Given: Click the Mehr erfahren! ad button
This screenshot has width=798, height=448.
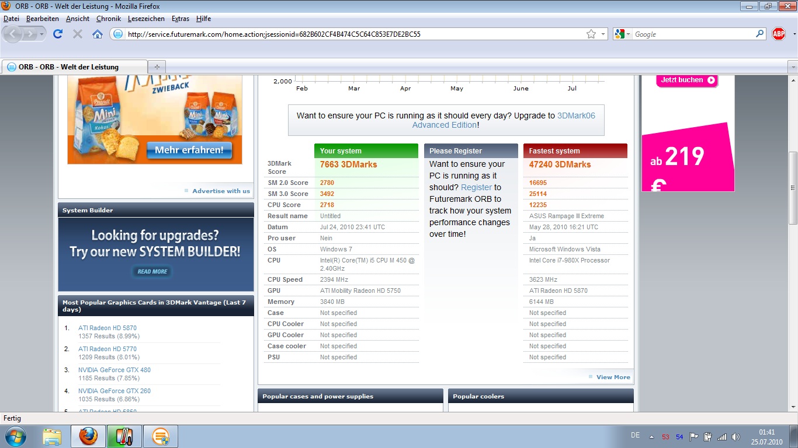Looking at the screenshot, I should (189, 150).
